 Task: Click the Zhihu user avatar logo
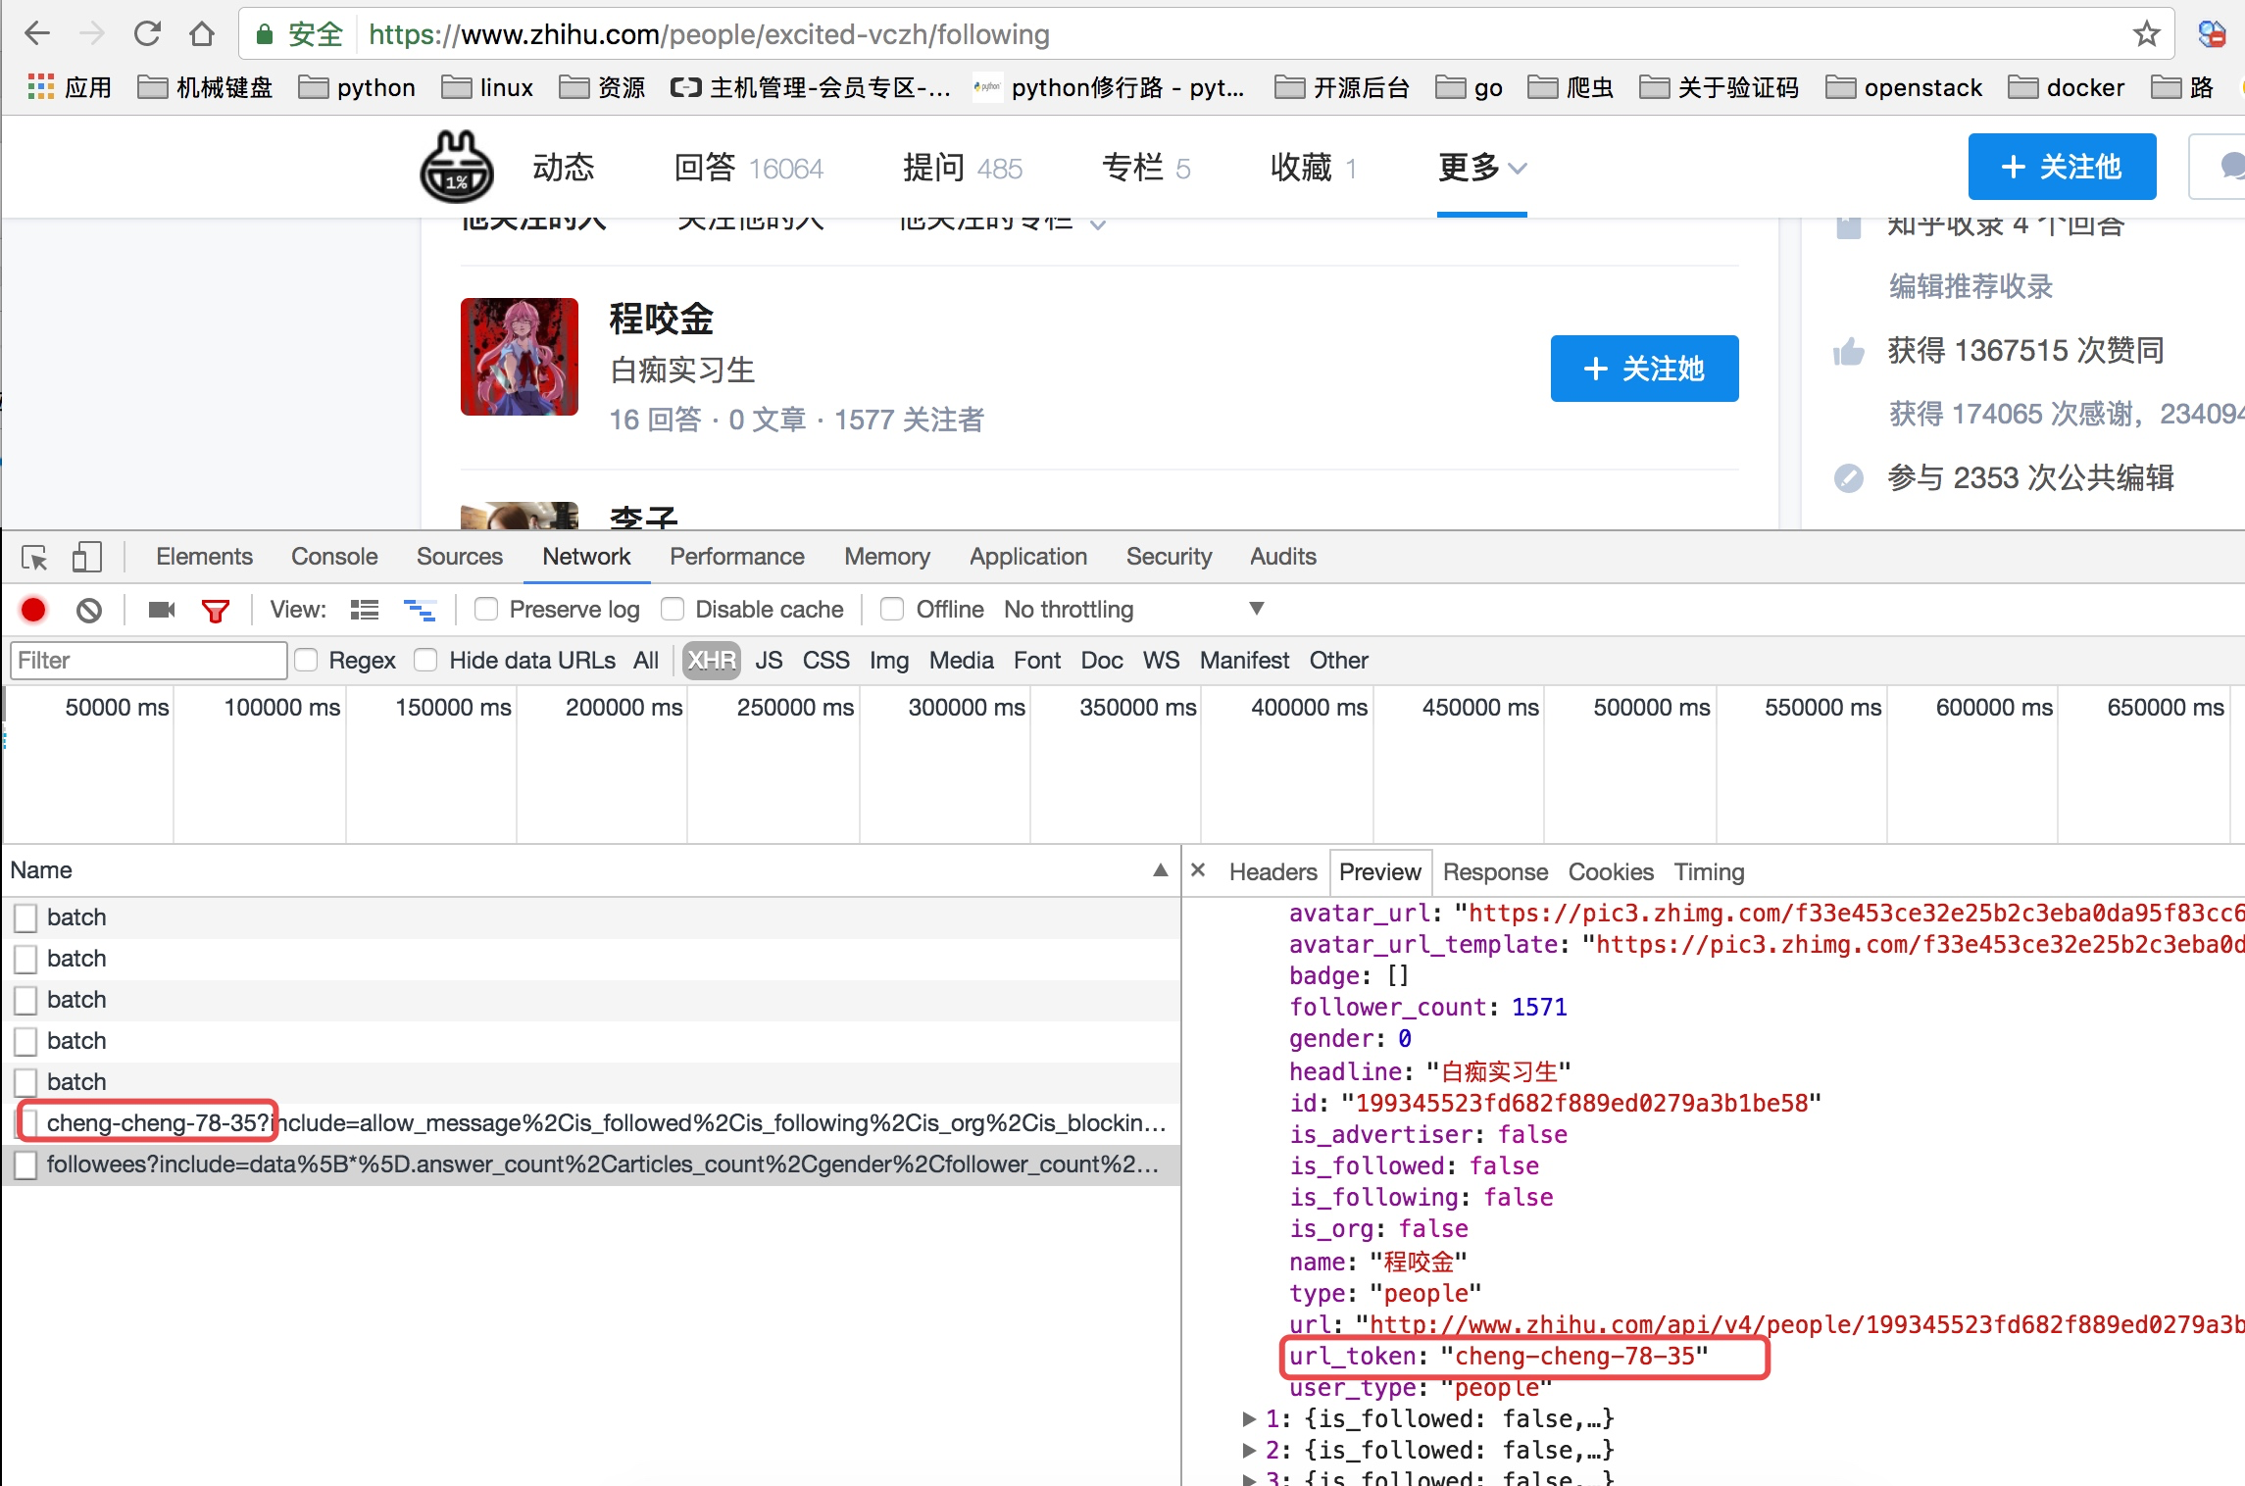tap(457, 168)
